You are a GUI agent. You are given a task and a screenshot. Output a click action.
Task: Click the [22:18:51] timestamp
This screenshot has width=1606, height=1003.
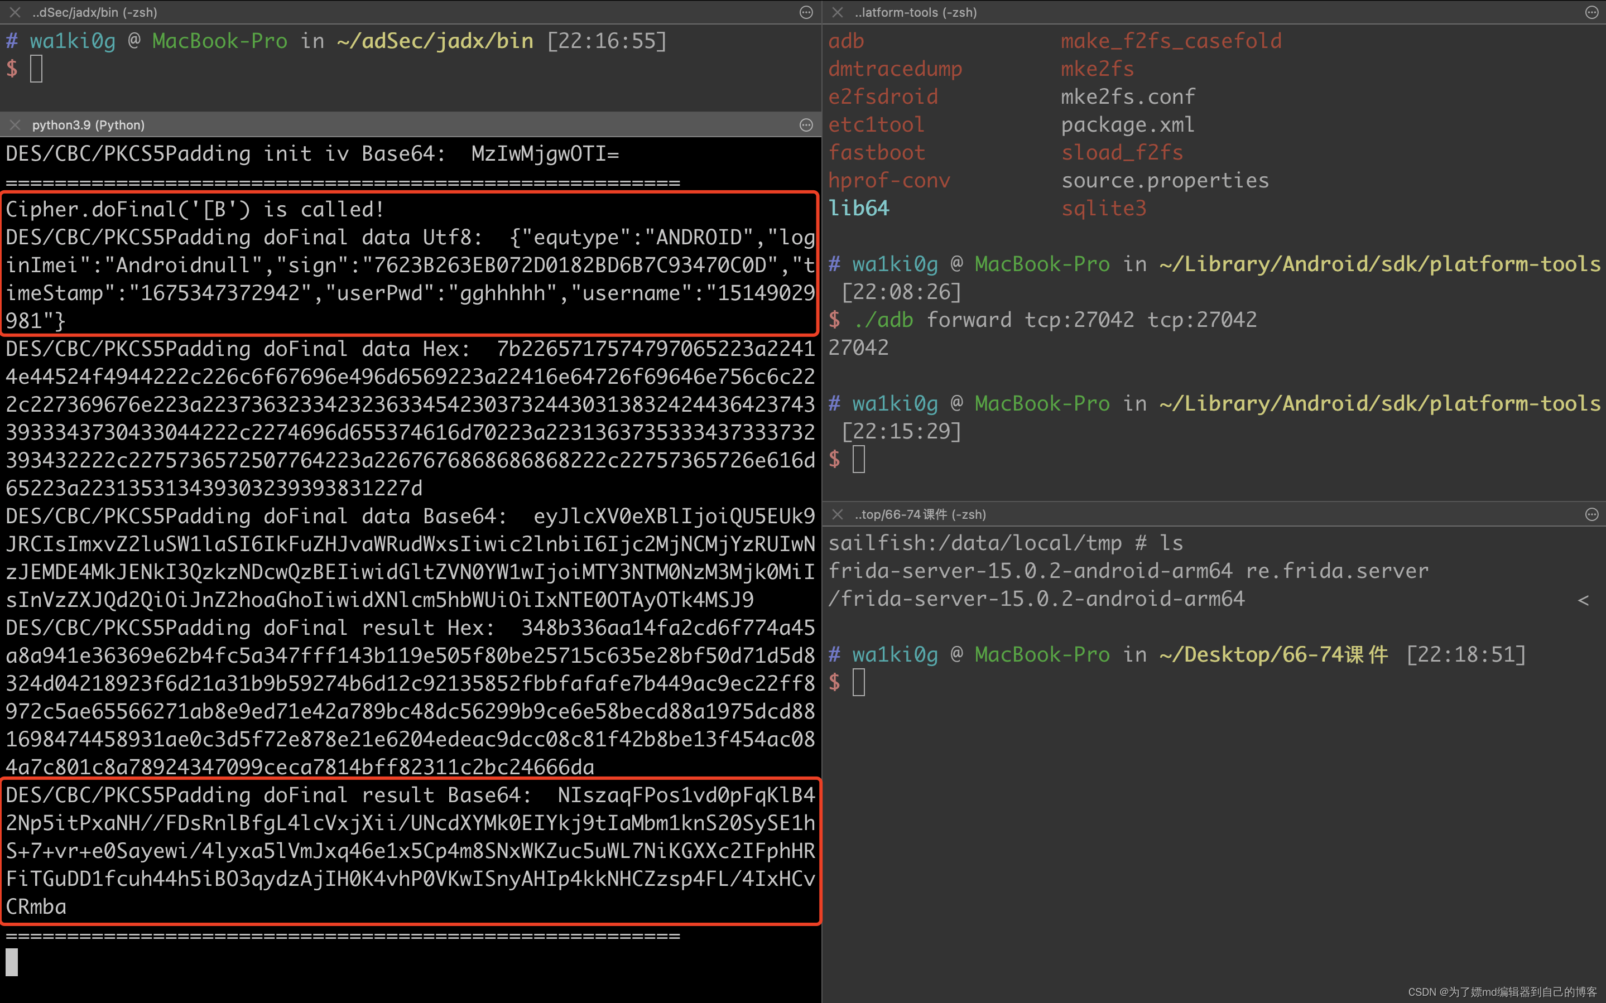click(1466, 655)
